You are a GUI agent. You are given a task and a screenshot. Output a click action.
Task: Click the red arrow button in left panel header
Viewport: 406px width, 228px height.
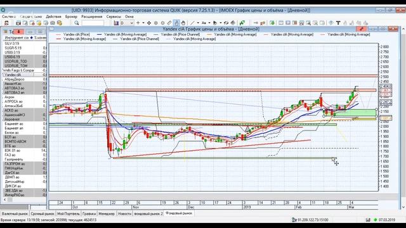tap(19, 32)
